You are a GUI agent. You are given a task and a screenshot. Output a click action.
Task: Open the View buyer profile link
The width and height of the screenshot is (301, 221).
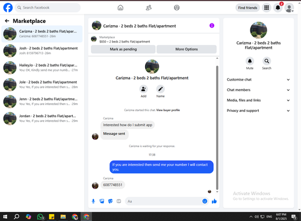(168, 110)
